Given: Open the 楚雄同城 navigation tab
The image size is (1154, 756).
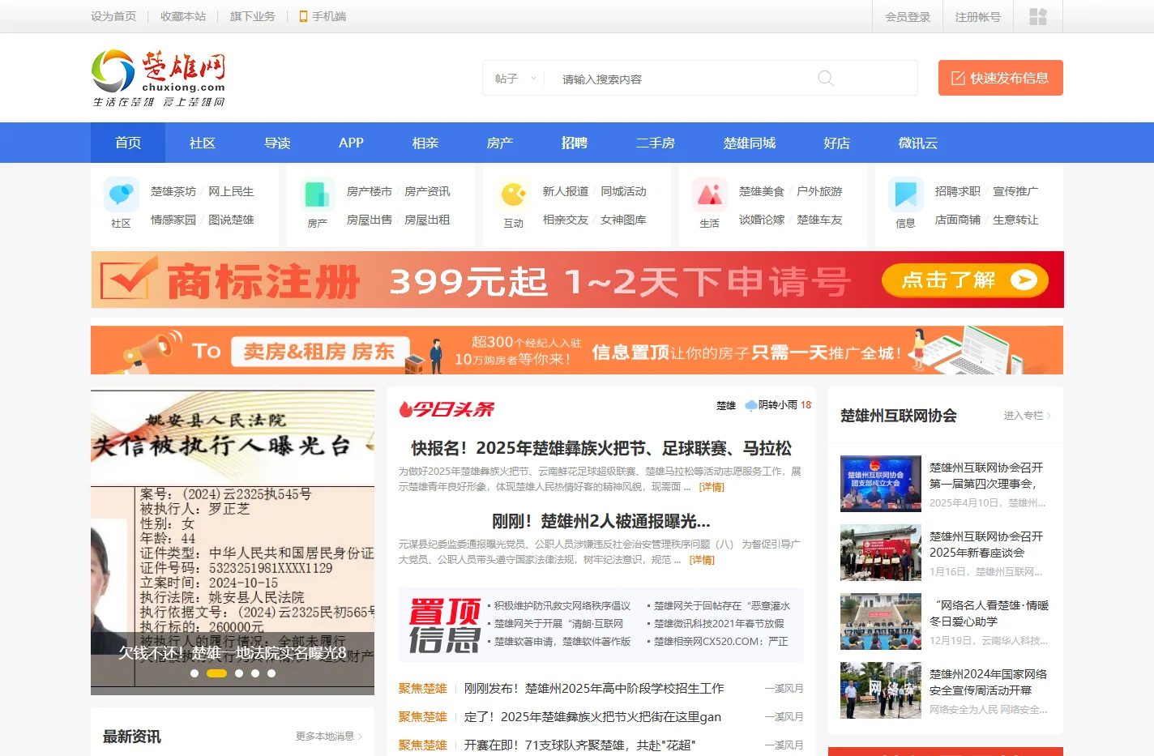Looking at the screenshot, I should point(750,143).
